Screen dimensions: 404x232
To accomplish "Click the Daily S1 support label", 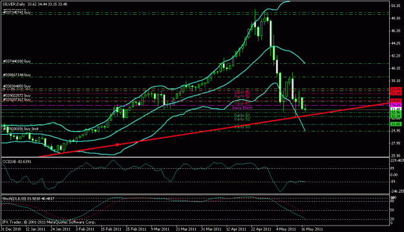I will 242,115.
